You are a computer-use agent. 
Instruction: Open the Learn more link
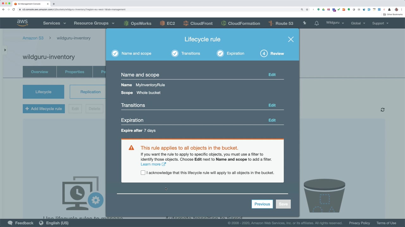[153, 164]
